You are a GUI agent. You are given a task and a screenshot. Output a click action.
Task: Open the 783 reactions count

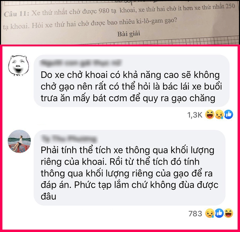[x=195, y=214]
